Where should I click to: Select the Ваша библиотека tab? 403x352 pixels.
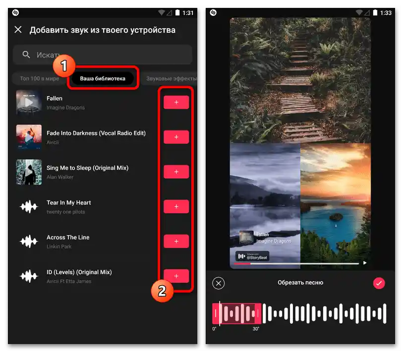tap(103, 78)
